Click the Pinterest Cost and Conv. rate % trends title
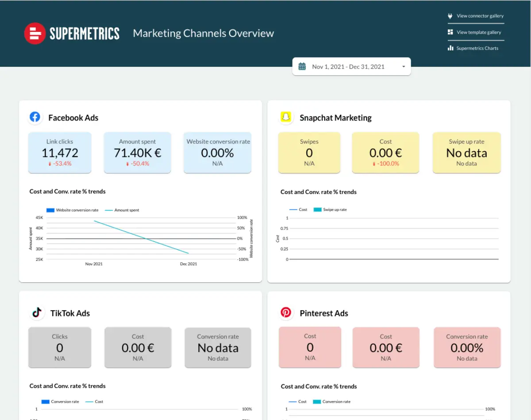The image size is (531, 420). coord(319,386)
